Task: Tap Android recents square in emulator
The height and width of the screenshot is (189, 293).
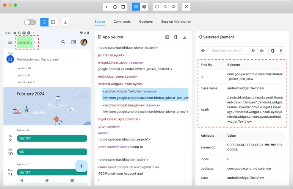Action: tap(72, 180)
